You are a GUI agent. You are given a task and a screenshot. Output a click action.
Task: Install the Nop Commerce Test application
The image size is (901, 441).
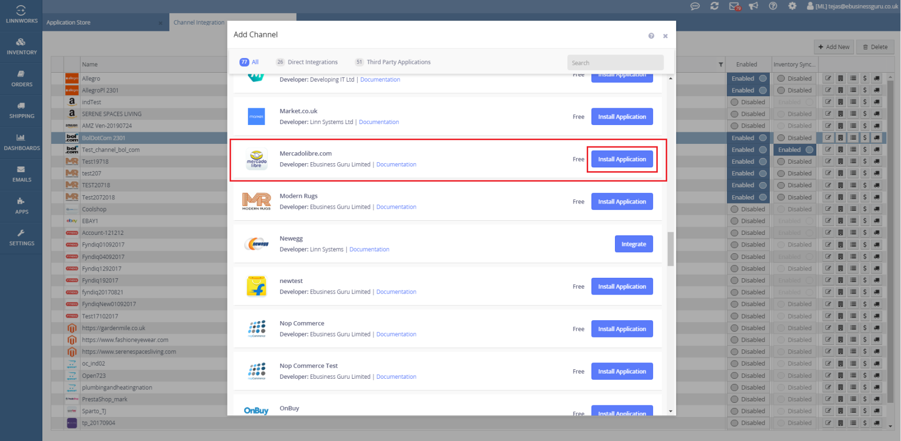(x=622, y=371)
